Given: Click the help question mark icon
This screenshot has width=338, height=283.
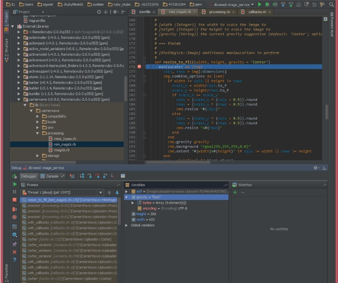Looking at the screenshot, I should pyautogui.click(x=14, y=260).
